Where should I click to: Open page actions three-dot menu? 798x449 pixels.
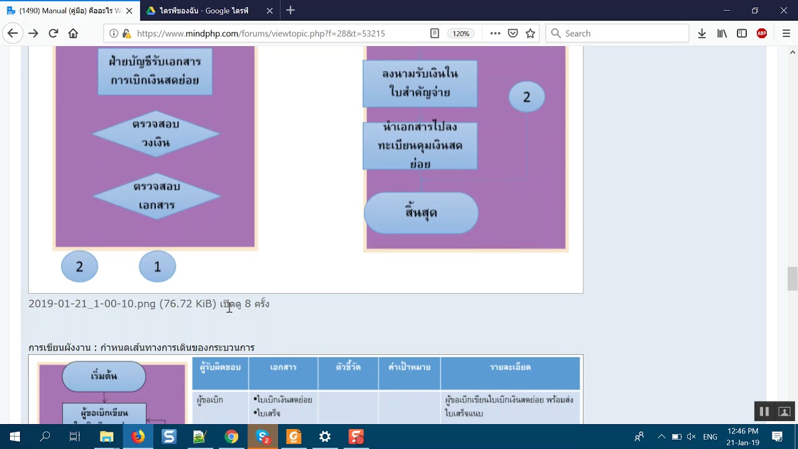(495, 34)
